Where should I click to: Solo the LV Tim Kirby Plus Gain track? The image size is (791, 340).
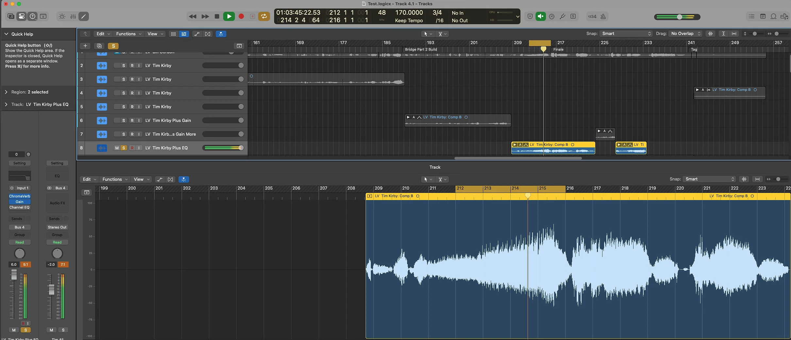124,121
